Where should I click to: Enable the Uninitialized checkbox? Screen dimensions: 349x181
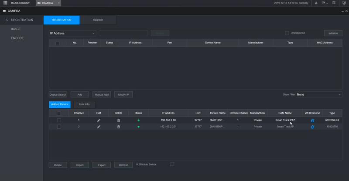click(287, 33)
